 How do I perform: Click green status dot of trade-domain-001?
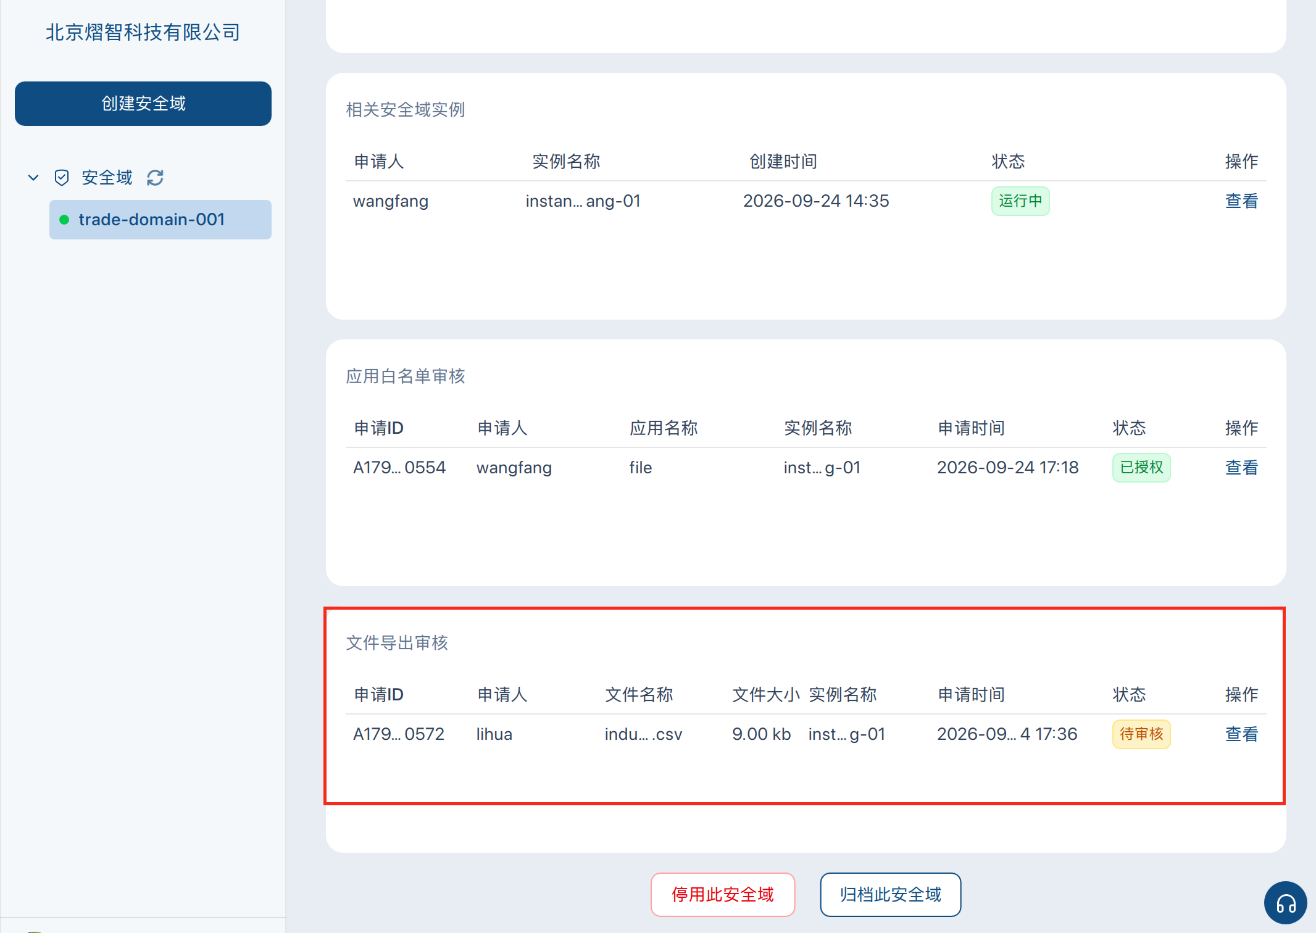[x=64, y=220]
